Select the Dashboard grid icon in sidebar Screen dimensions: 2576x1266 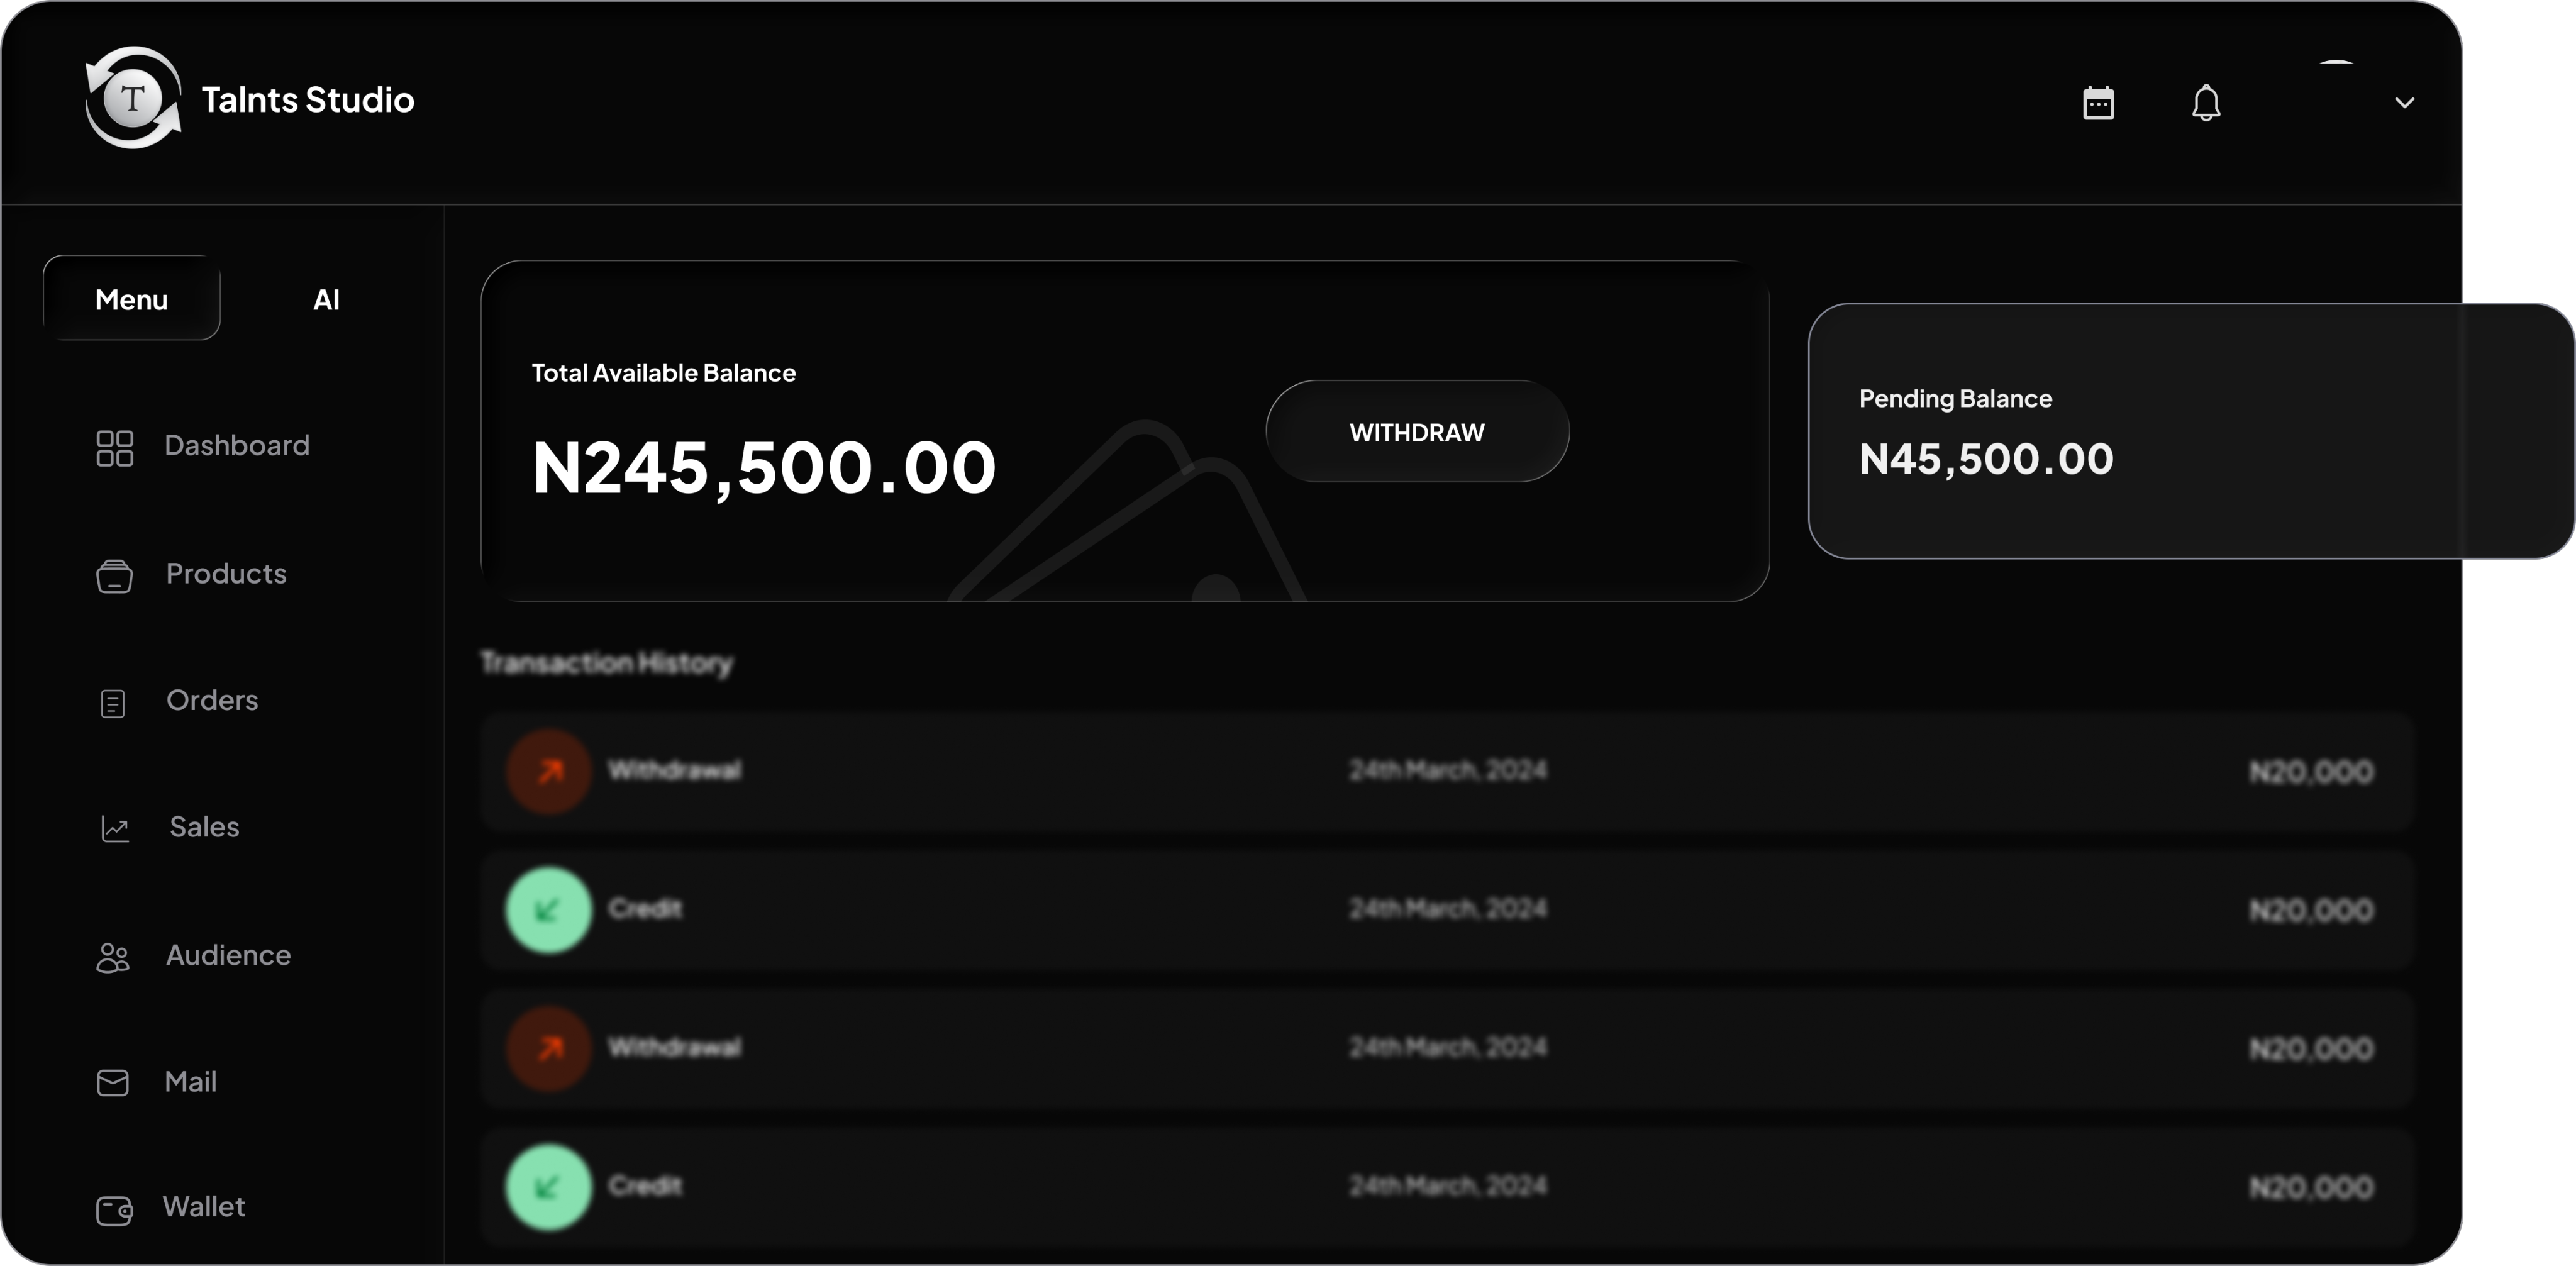[115, 448]
